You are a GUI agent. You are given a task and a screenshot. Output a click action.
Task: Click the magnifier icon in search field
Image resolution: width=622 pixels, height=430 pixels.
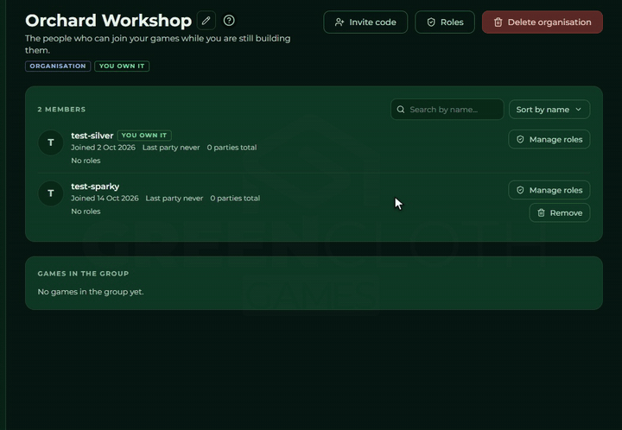(401, 110)
